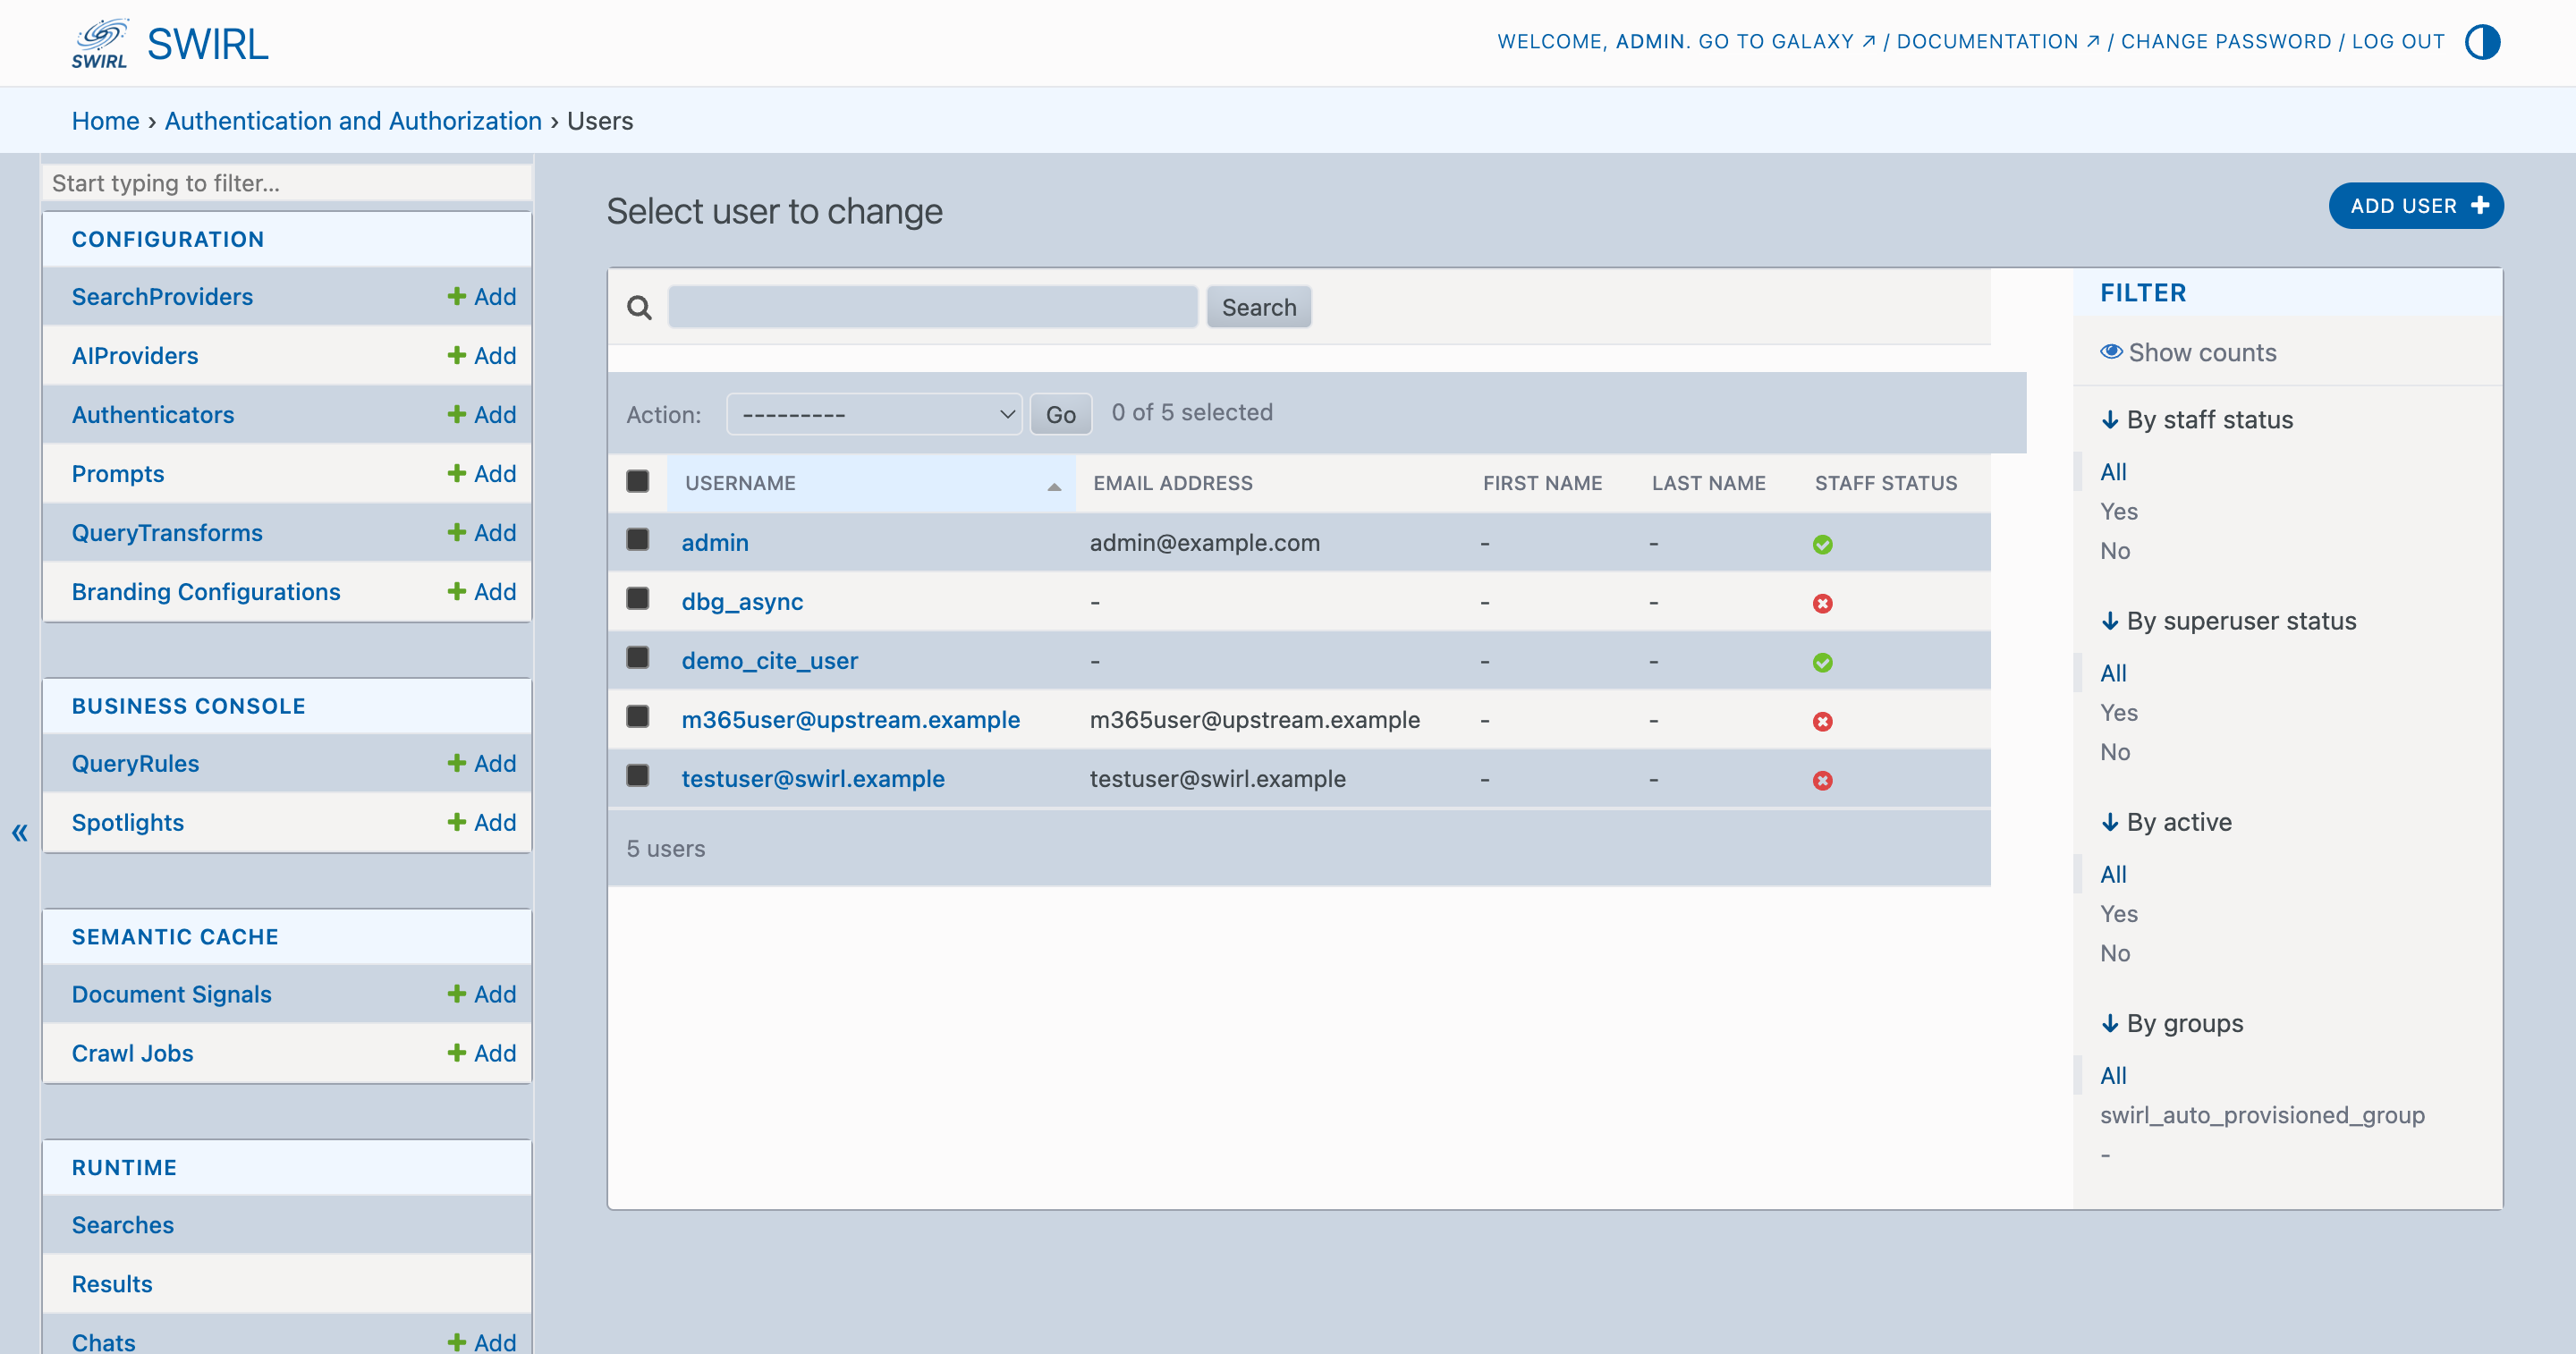The image size is (2576, 1354).
Task: Click the Search button
Action: pyautogui.click(x=1258, y=307)
